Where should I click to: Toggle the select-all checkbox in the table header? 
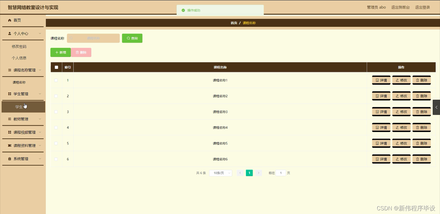coord(56,67)
